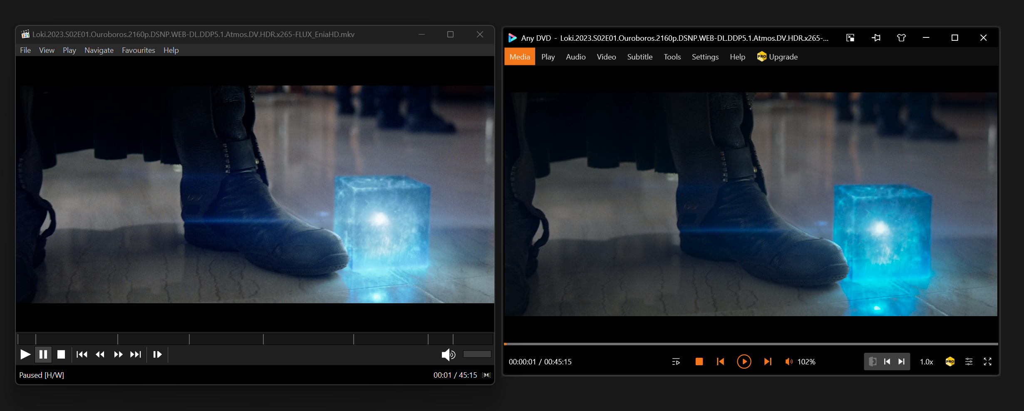Adjust the MPC-HC volume slider

pyautogui.click(x=477, y=354)
